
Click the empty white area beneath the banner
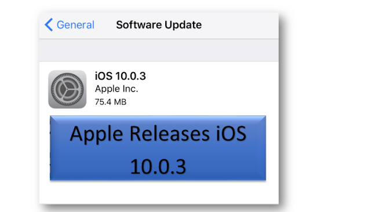159,192
